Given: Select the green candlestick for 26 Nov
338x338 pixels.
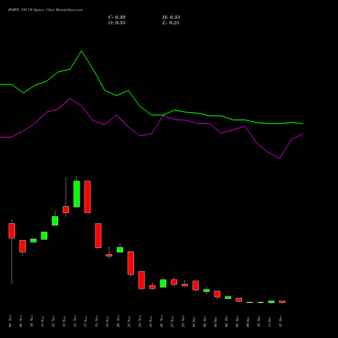Looking at the screenshot, I should point(163,283).
